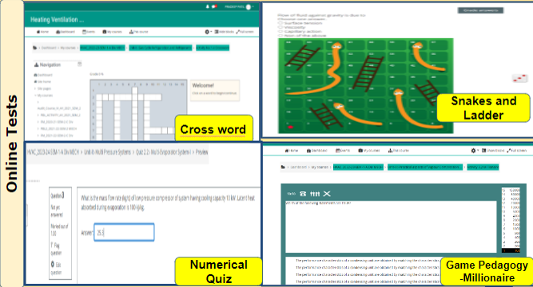Click the Full screen link in Millionaire panel
This screenshot has height=287, width=533.
tap(517, 151)
